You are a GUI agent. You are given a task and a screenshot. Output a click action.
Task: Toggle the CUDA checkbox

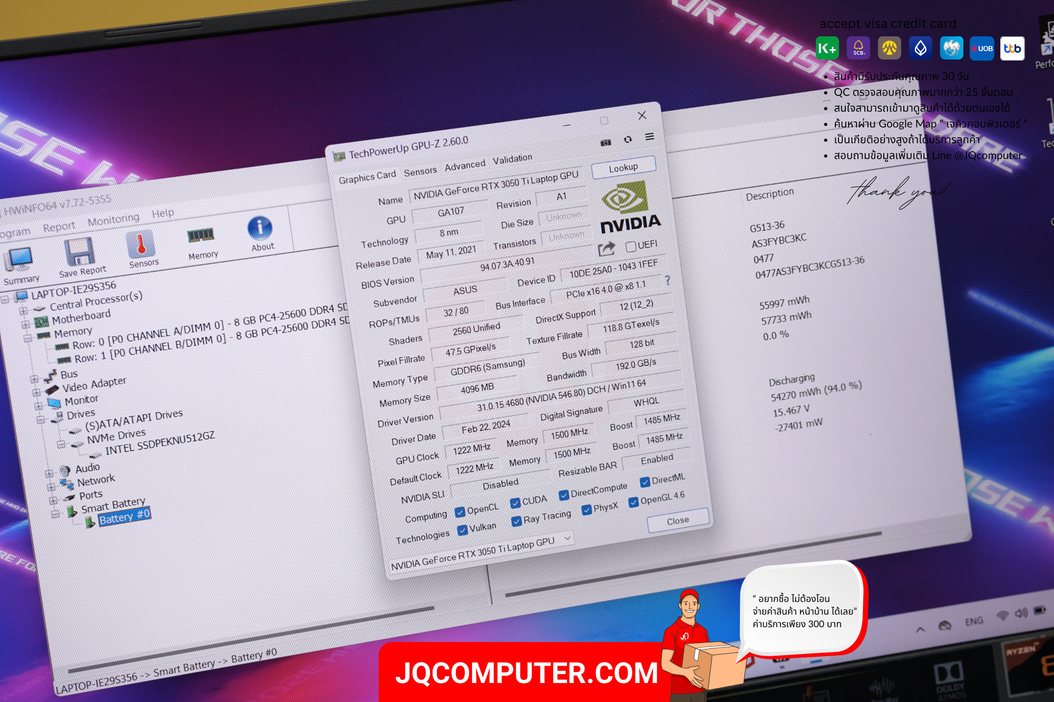tap(515, 503)
